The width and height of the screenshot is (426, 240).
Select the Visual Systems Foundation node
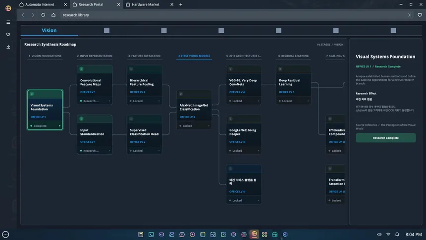click(45, 110)
